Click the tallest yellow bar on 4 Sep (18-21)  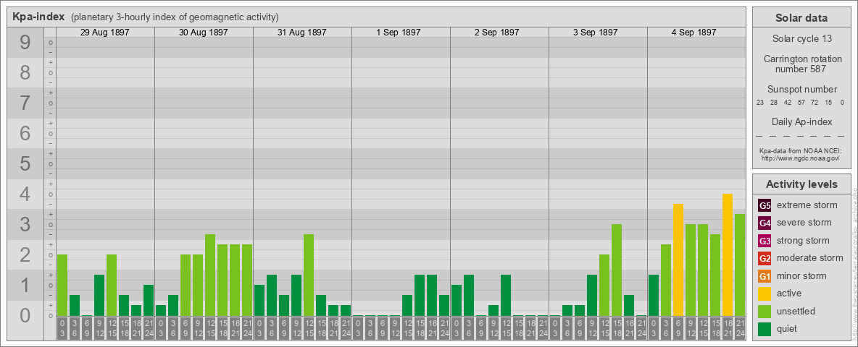tap(728, 254)
